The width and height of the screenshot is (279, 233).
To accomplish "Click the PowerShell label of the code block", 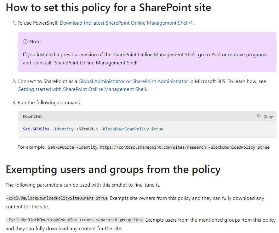I will point(32,116).
